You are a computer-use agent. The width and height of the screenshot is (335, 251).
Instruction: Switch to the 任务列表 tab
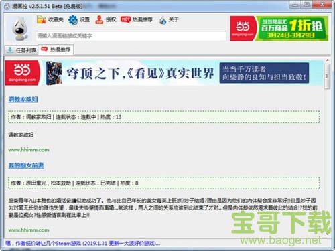click(x=21, y=50)
